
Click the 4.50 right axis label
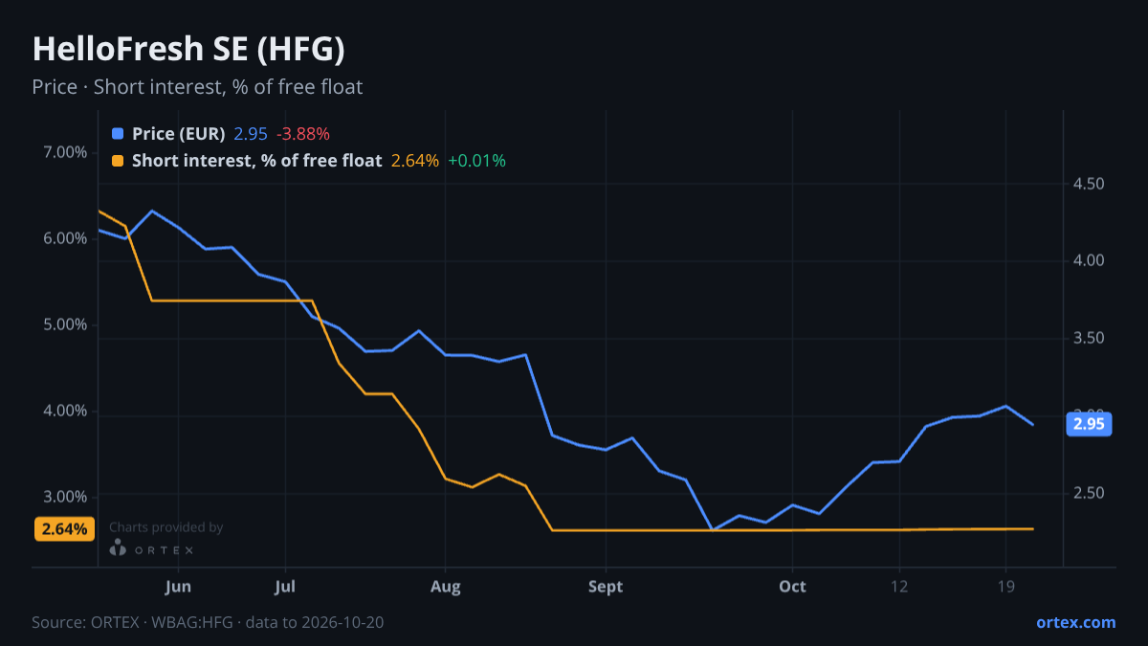1089,184
